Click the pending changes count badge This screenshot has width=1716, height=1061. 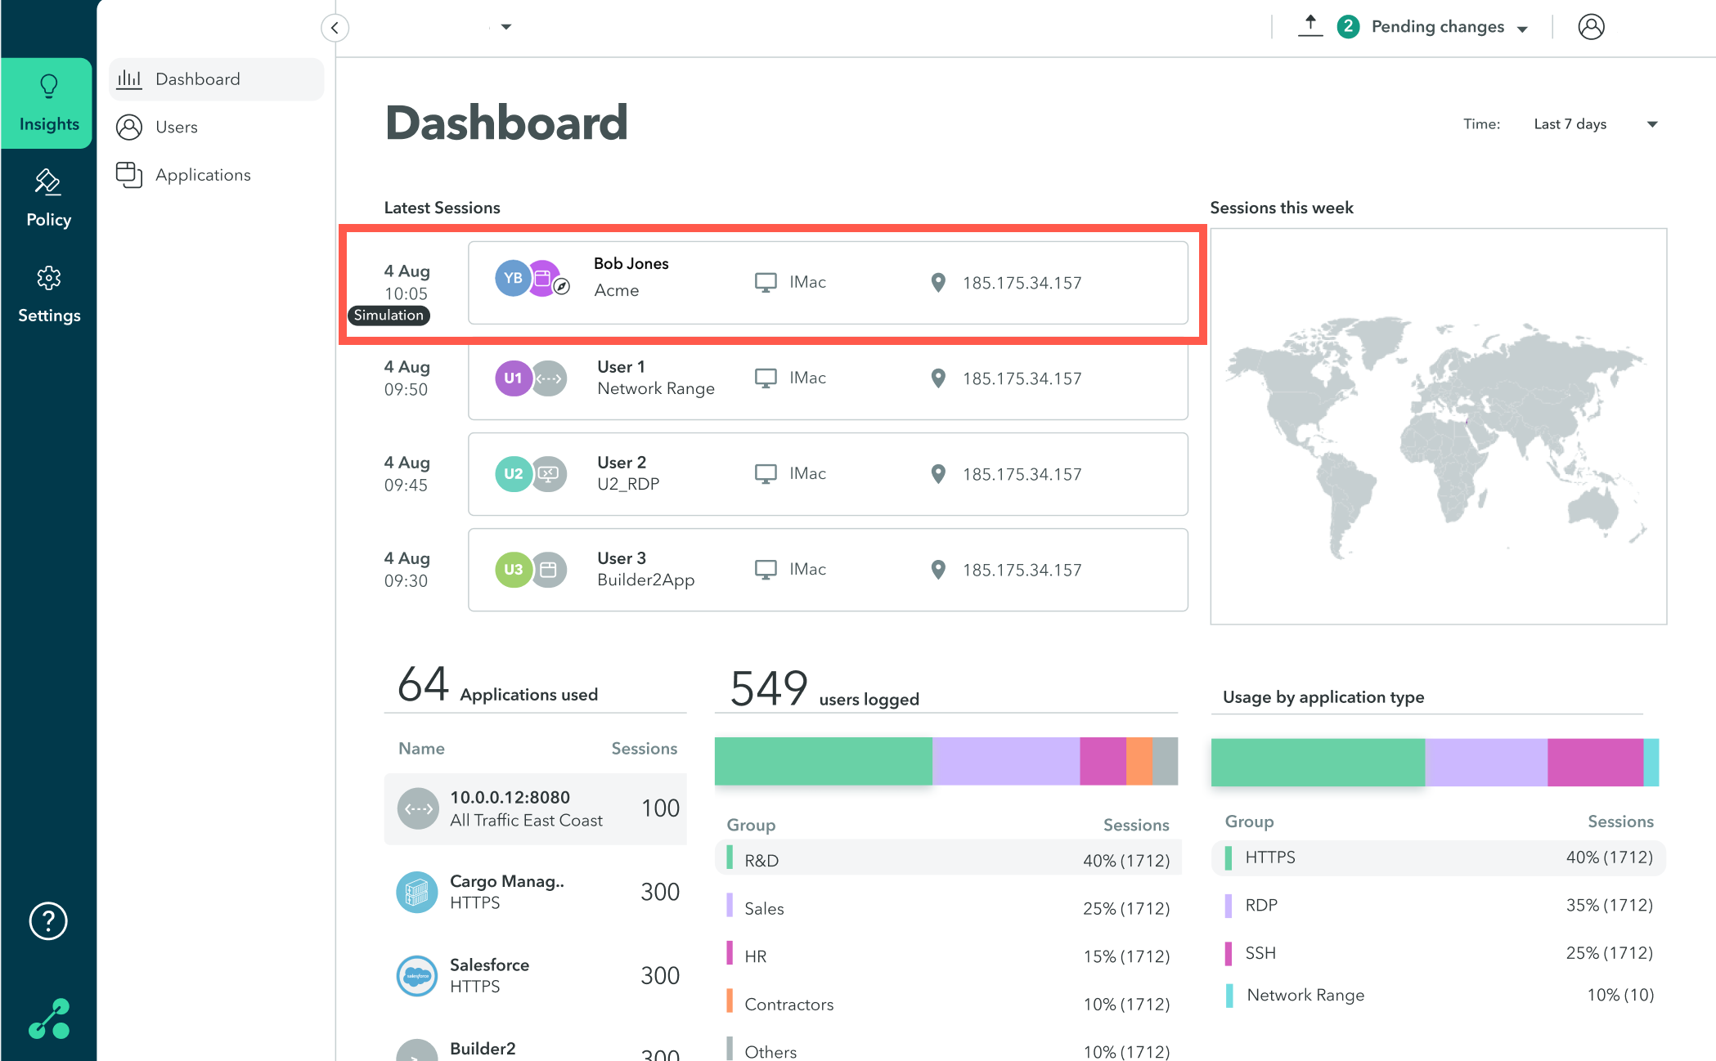pos(1348,26)
